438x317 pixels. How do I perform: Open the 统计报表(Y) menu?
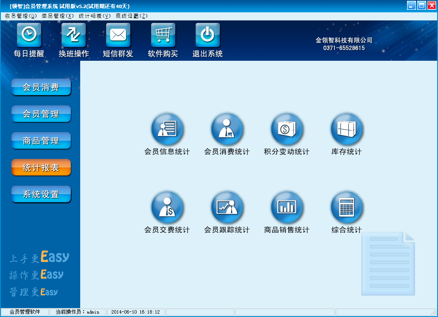click(95, 16)
